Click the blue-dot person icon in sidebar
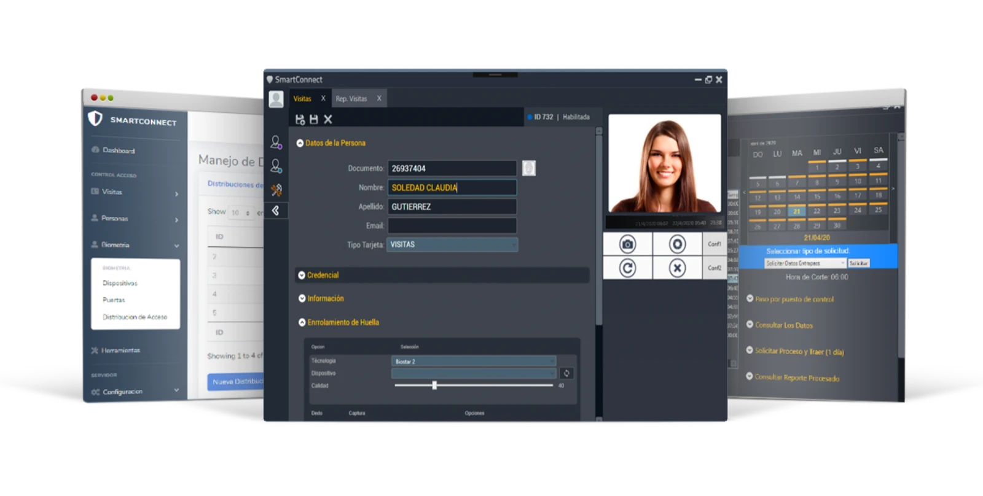This screenshot has height=496, width=983. (x=276, y=166)
